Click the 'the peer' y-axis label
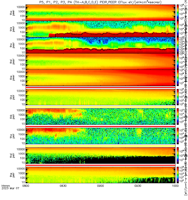The height and width of the screenshot is (200, 188). [x=12, y=78]
